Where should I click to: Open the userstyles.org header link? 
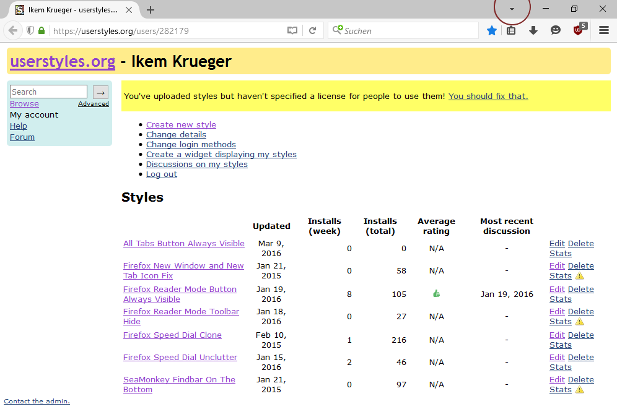pyautogui.click(x=63, y=62)
